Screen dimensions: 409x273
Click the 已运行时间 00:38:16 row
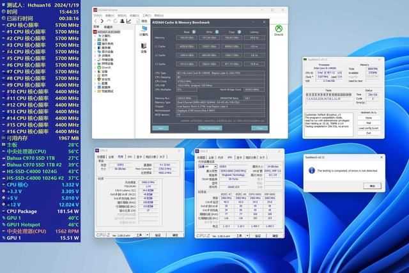click(40, 19)
